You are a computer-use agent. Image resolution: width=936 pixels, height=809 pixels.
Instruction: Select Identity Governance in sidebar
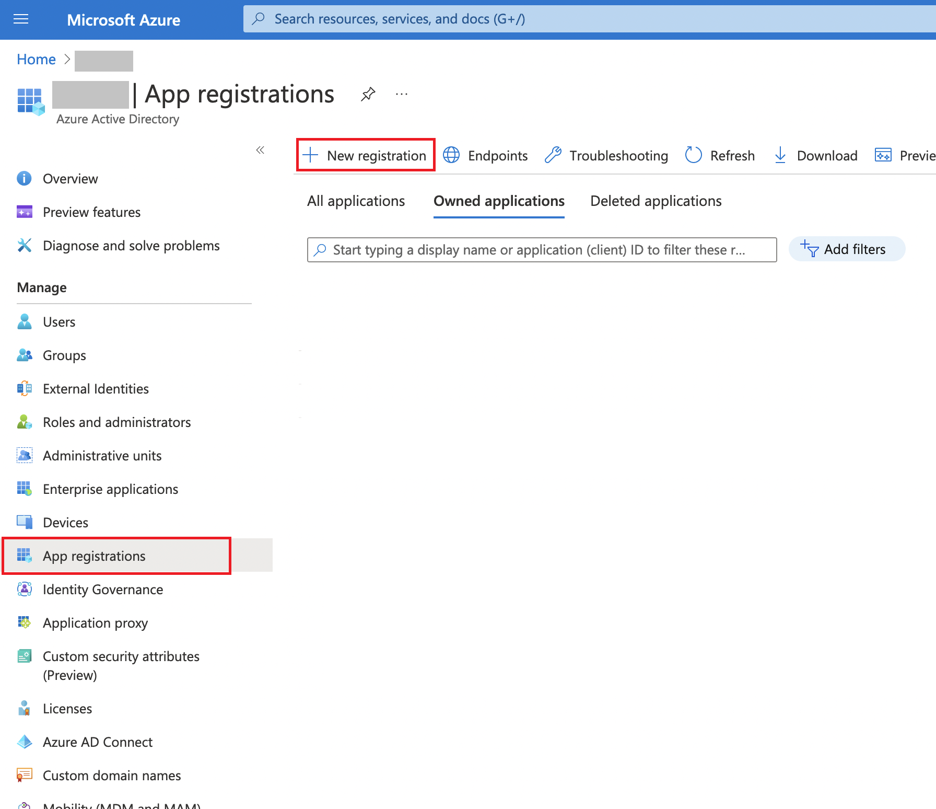102,589
